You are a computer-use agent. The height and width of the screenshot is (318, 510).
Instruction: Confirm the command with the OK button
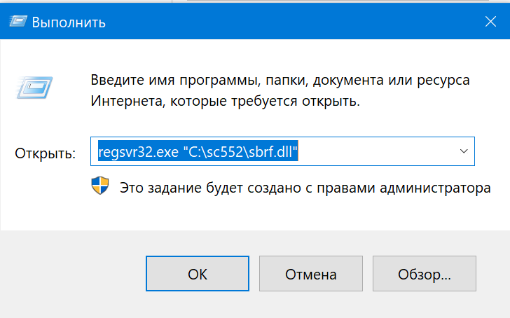point(198,273)
